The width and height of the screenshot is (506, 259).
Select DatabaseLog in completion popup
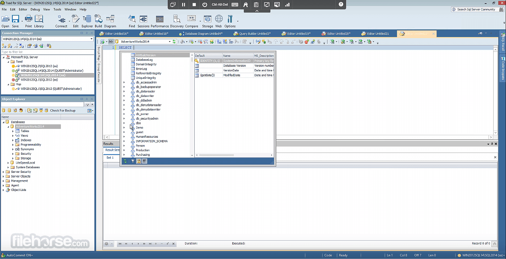click(144, 60)
